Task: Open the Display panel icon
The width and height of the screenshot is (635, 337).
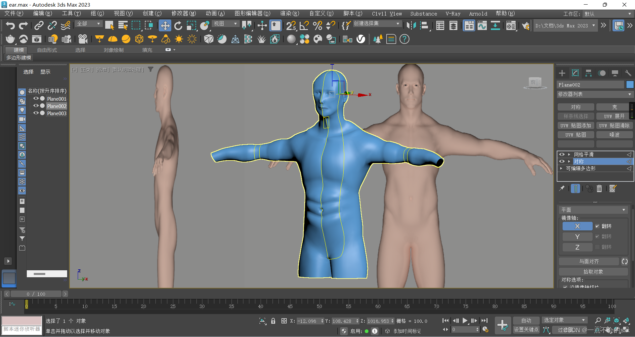Action: click(x=615, y=73)
